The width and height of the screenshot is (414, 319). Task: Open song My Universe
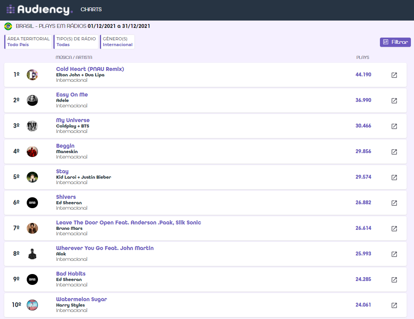click(x=73, y=120)
